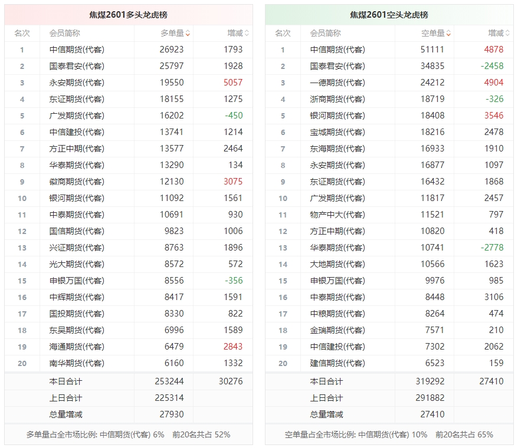Click 名次 header in long table
The image size is (518, 448).
(22, 34)
